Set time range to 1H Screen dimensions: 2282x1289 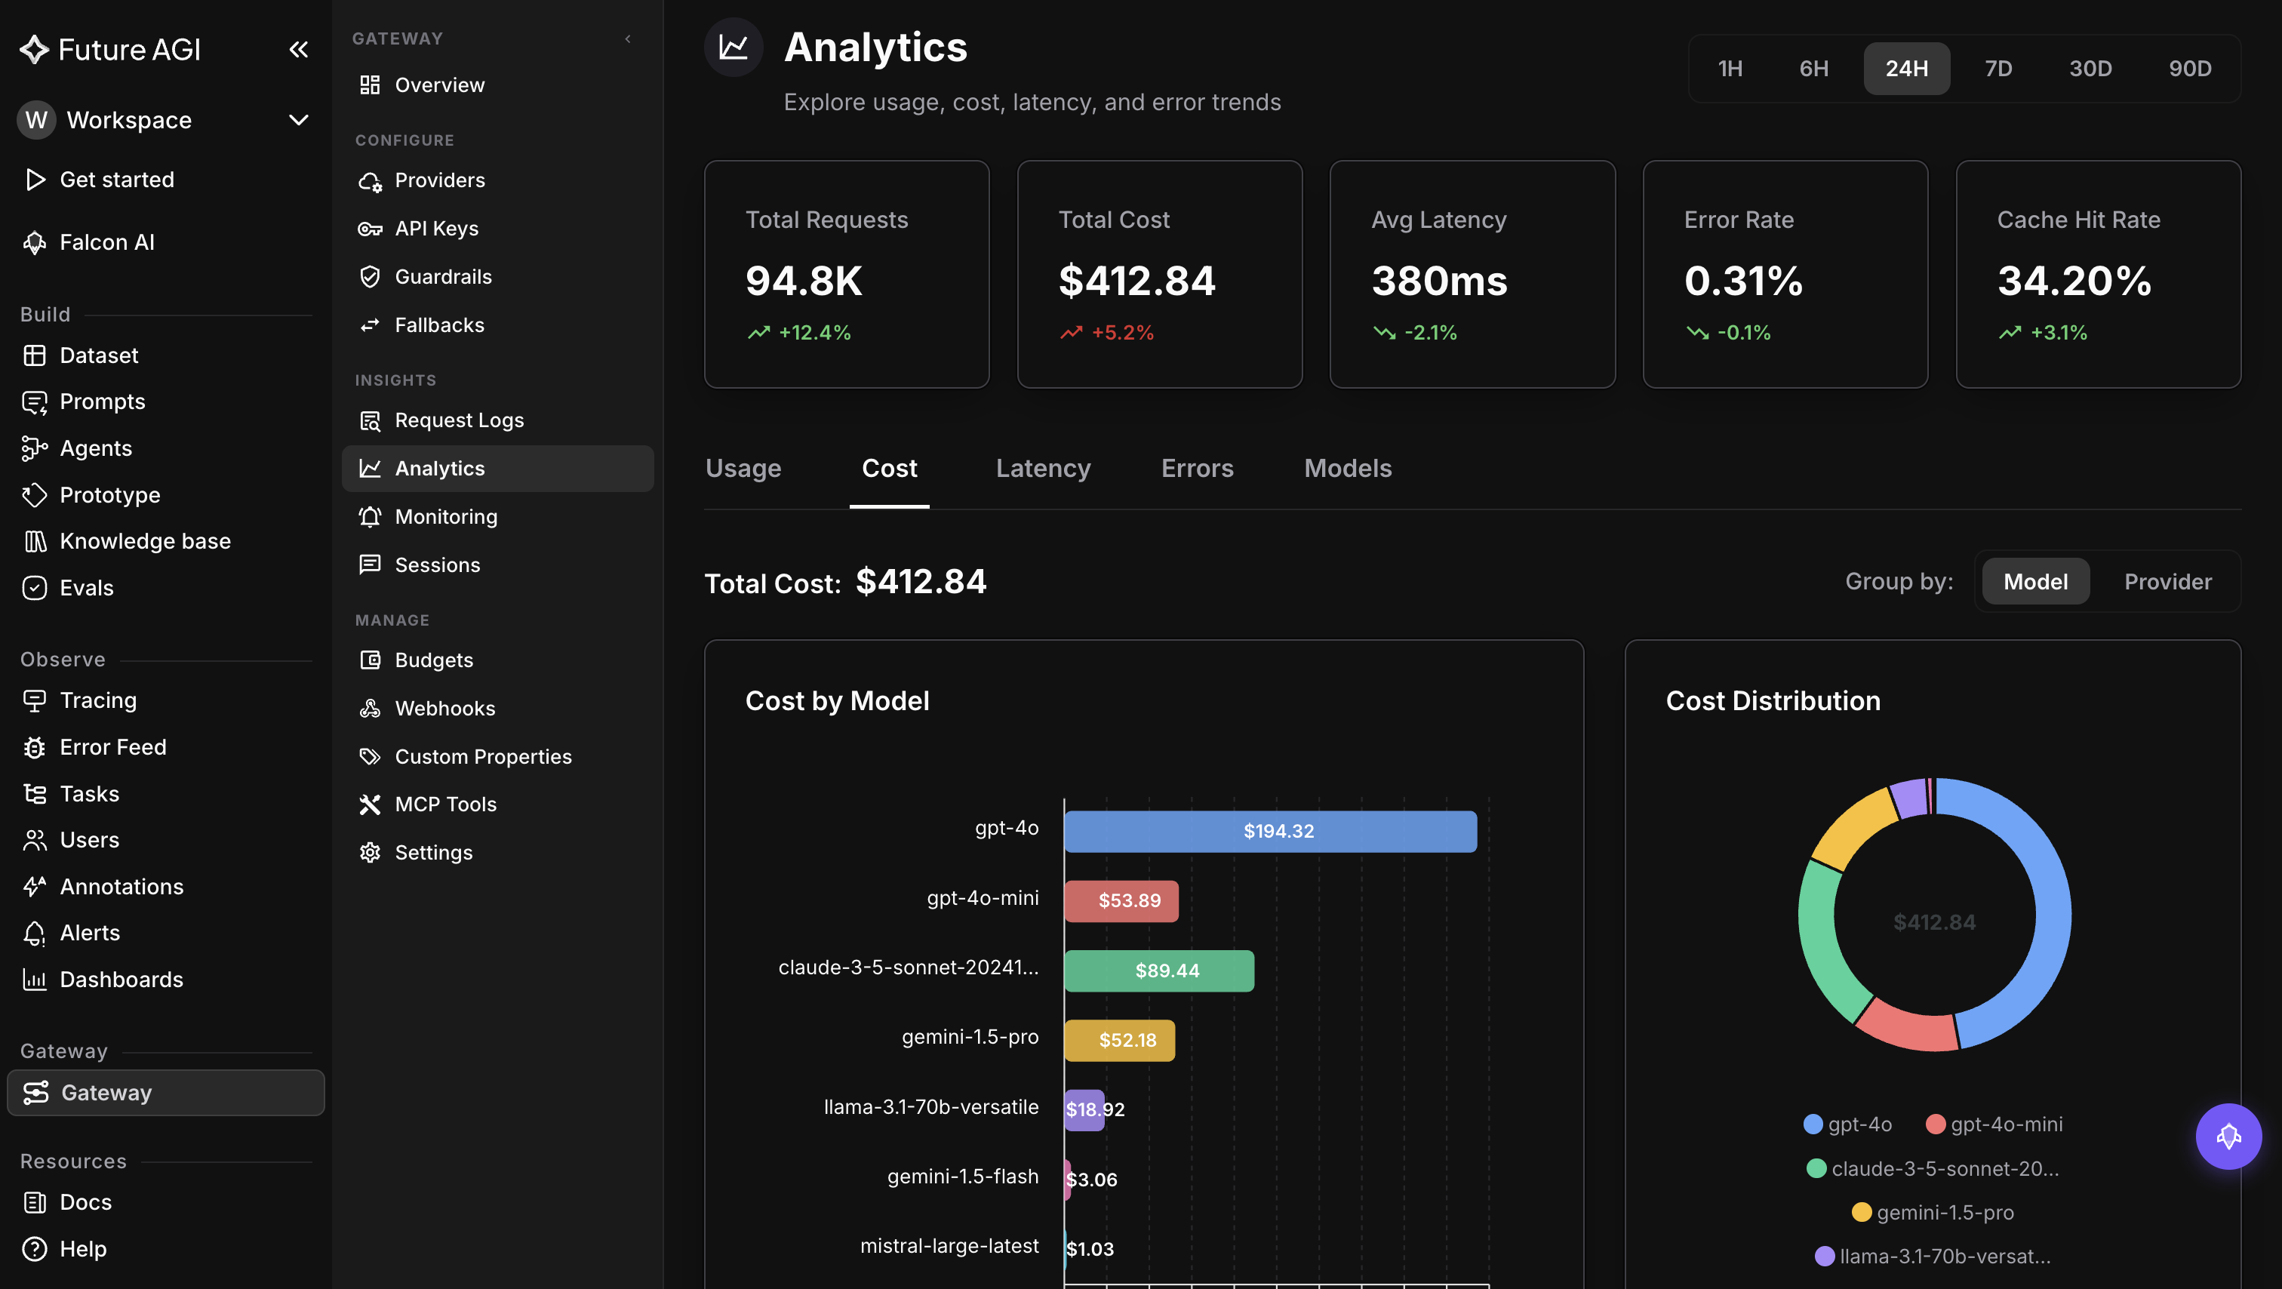pos(1729,68)
